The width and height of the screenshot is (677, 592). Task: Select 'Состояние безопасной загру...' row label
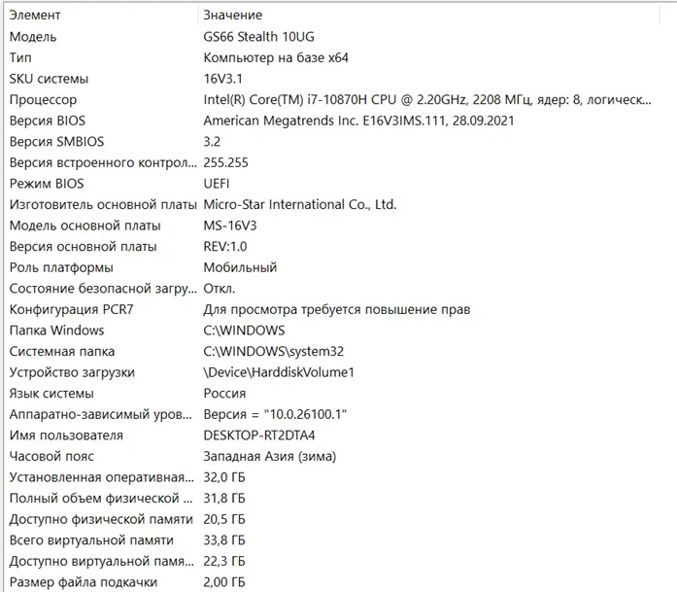(103, 289)
